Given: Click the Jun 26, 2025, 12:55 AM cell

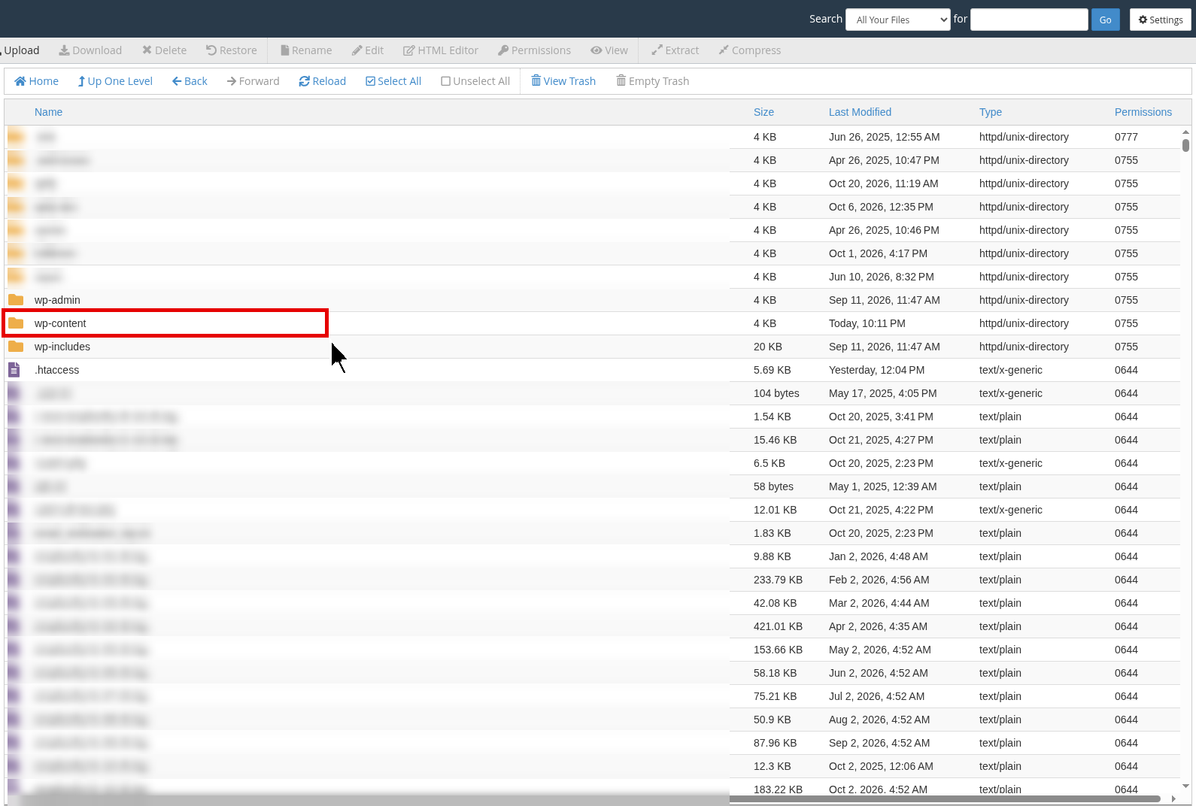Looking at the screenshot, I should click(x=885, y=137).
